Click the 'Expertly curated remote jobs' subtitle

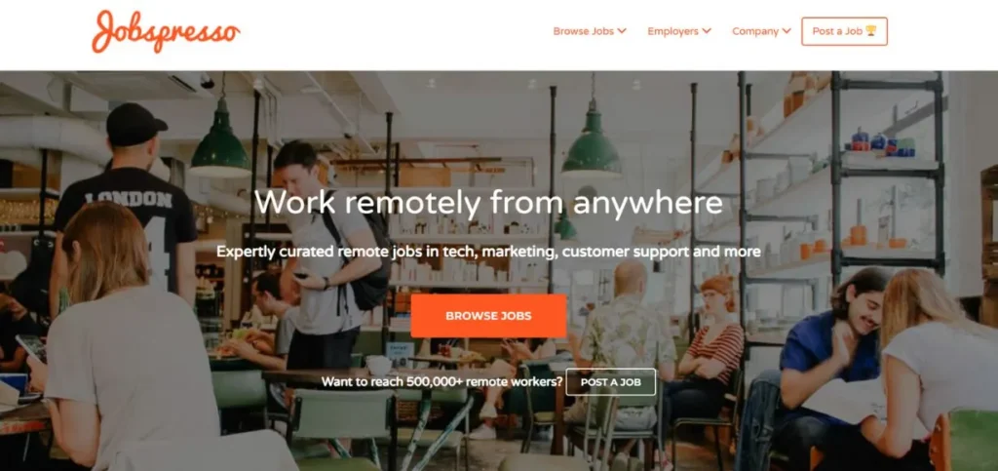click(488, 252)
